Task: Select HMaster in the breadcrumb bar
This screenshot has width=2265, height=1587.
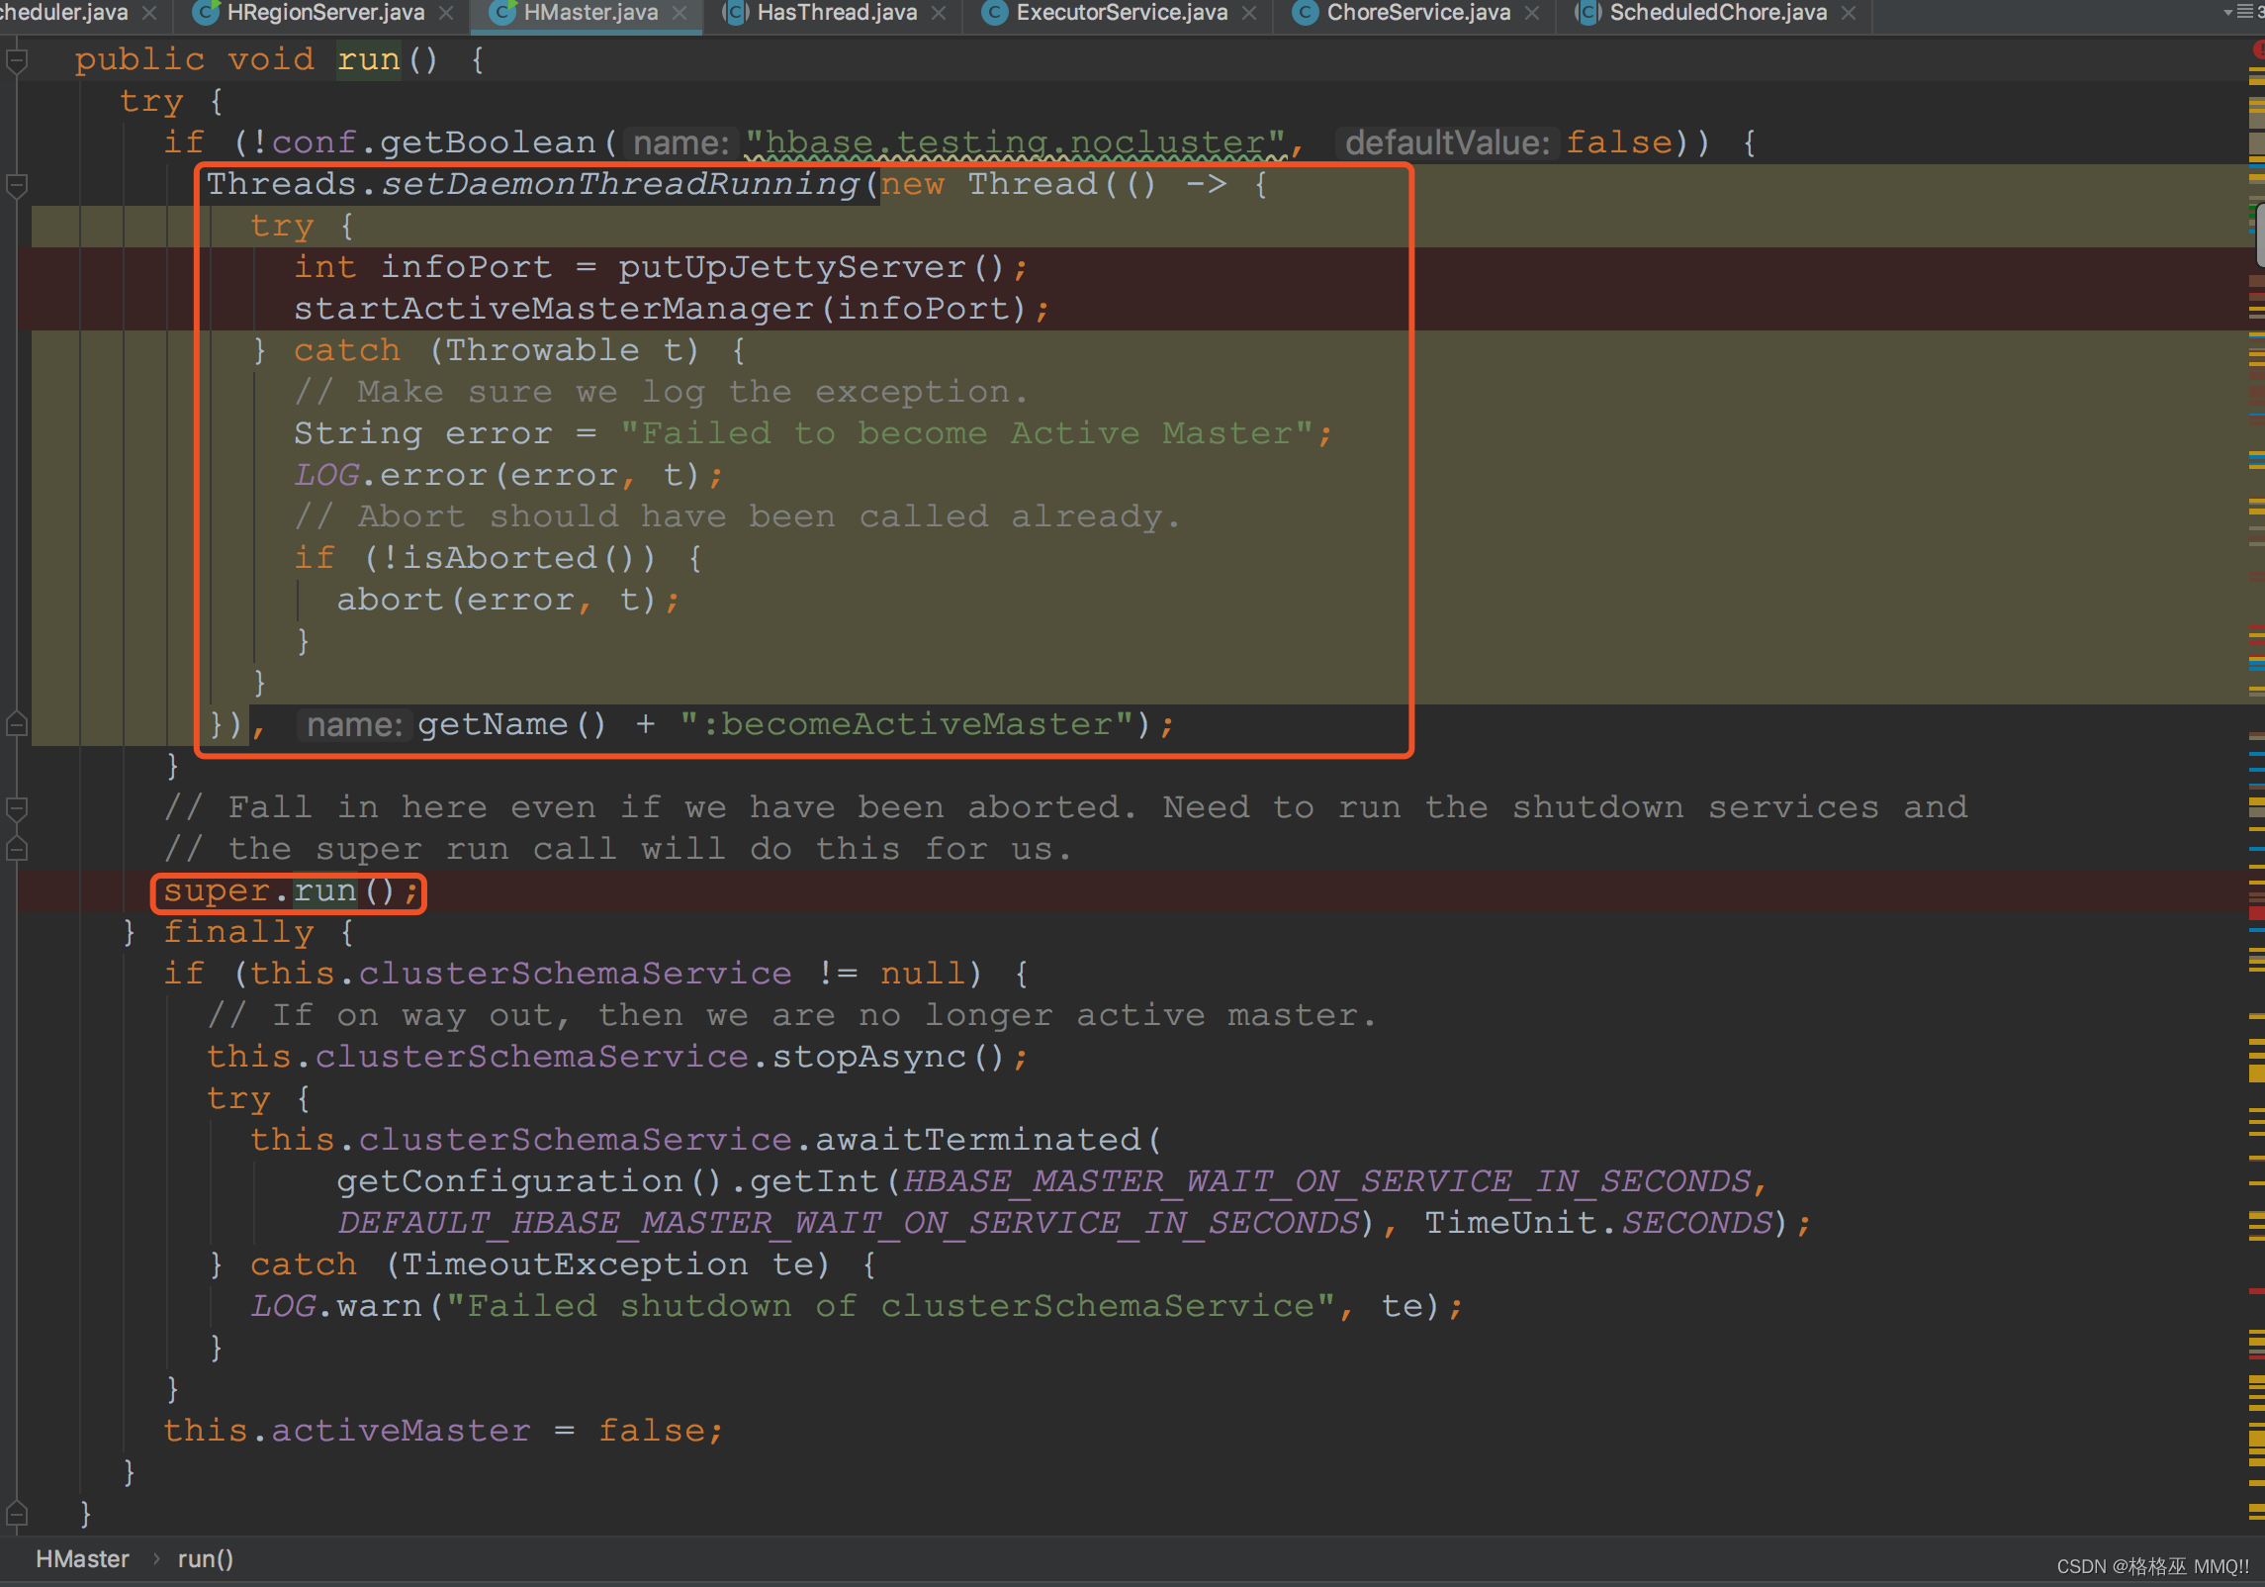Action: point(82,1559)
